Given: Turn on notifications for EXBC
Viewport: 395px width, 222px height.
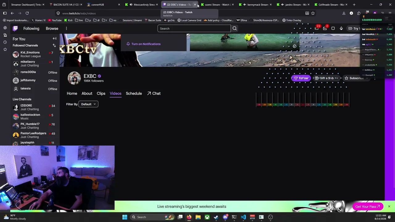Looking at the screenshot, I should point(143,44).
